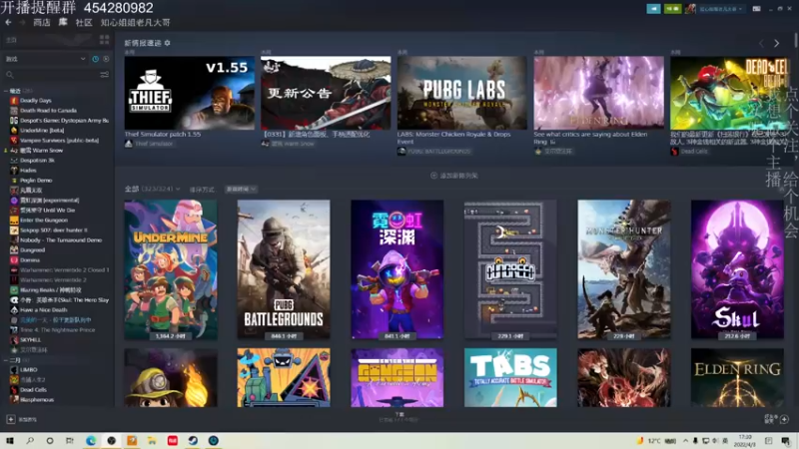This screenshot has height=449, width=799.
Task: Select Death Road to Canada in list
Action: click(48, 111)
